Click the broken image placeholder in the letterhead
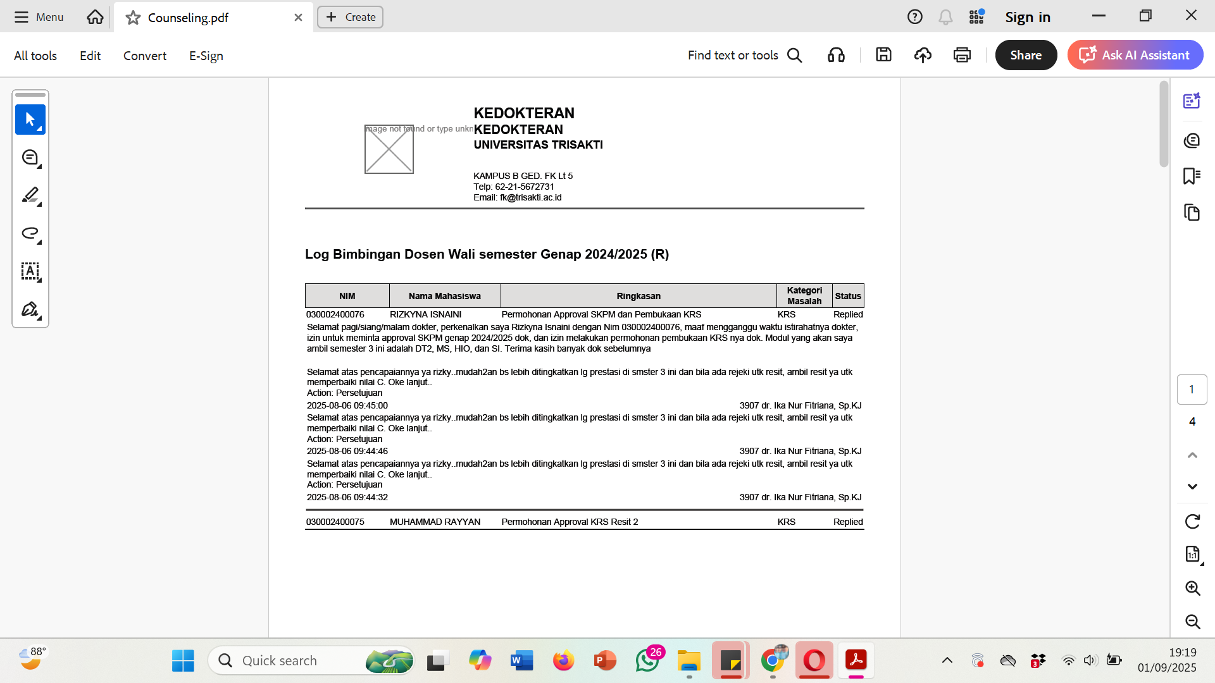 (x=389, y=149)
